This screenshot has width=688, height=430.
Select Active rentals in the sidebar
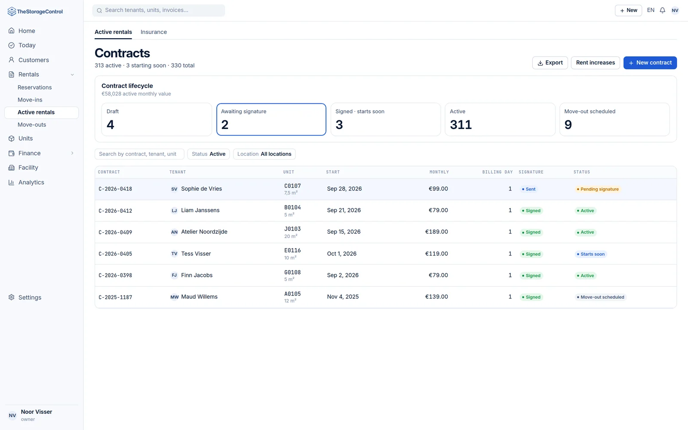(x=41, y=112)
